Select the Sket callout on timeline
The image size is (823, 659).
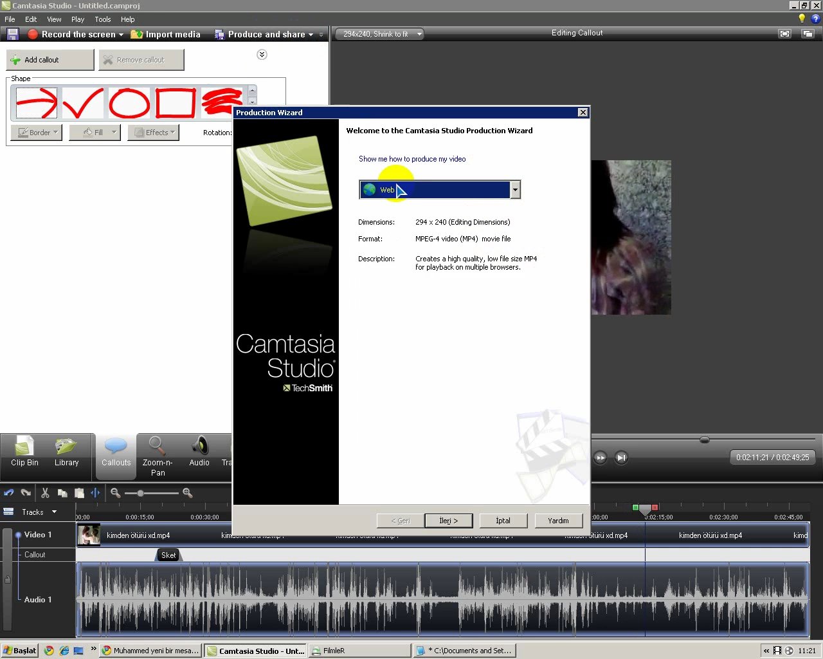tap(169, 555)
